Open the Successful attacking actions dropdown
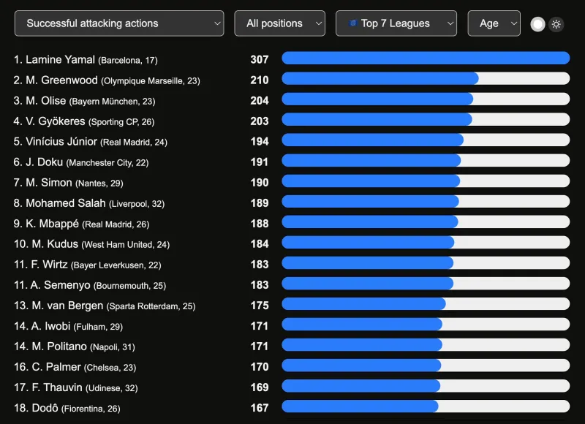Viewport: 585px width, 424px height. pos(119,23)
